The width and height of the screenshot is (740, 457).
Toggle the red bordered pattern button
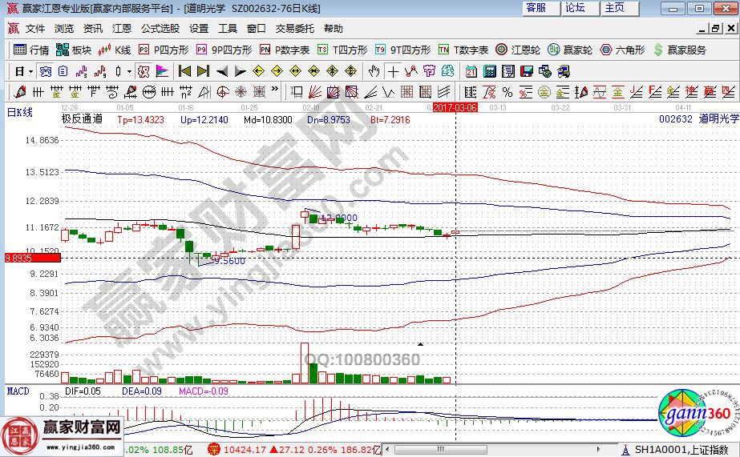pos(144,70)
